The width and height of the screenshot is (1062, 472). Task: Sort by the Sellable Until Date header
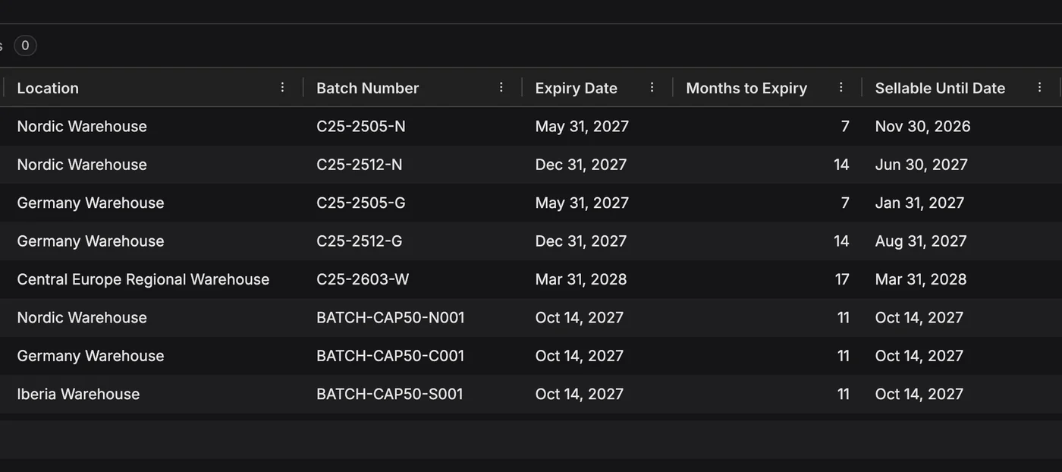pyautogui.click(x=940, y=88)
